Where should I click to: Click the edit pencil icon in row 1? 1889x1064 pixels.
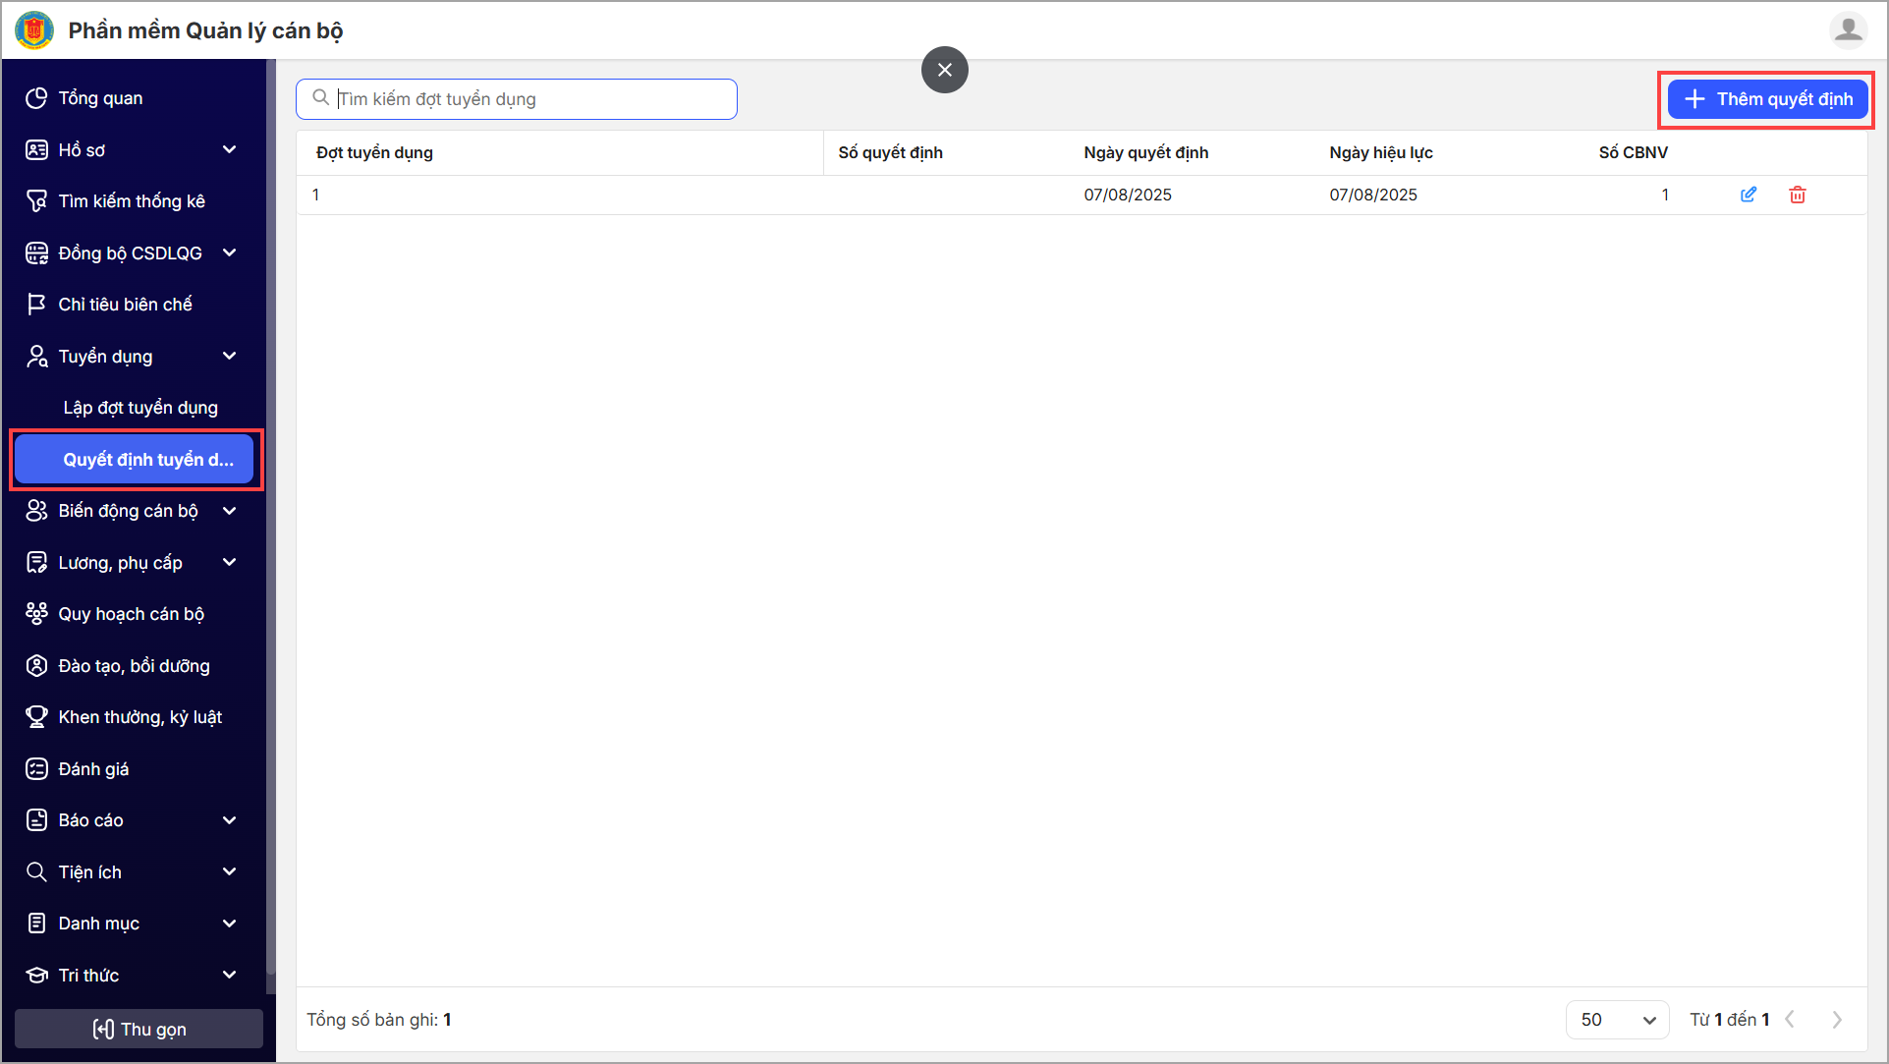pyautogui.click(x=1749, y=195)
